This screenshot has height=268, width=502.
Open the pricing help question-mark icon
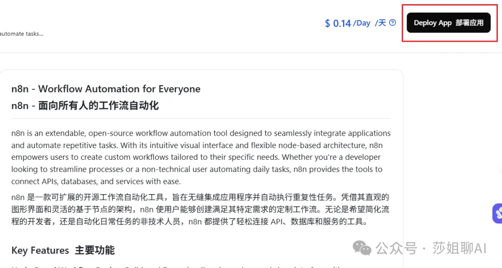[x=393, y=22]
